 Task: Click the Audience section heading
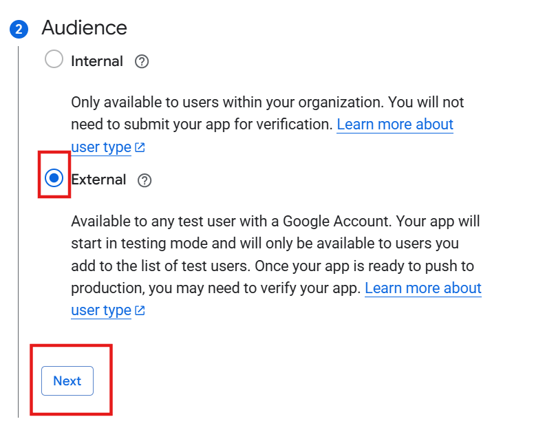[84, 28]
